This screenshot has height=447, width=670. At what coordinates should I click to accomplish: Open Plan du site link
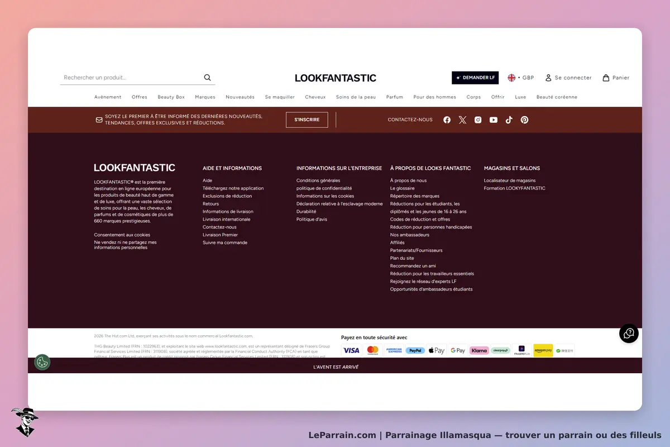(x=402, y=258)
